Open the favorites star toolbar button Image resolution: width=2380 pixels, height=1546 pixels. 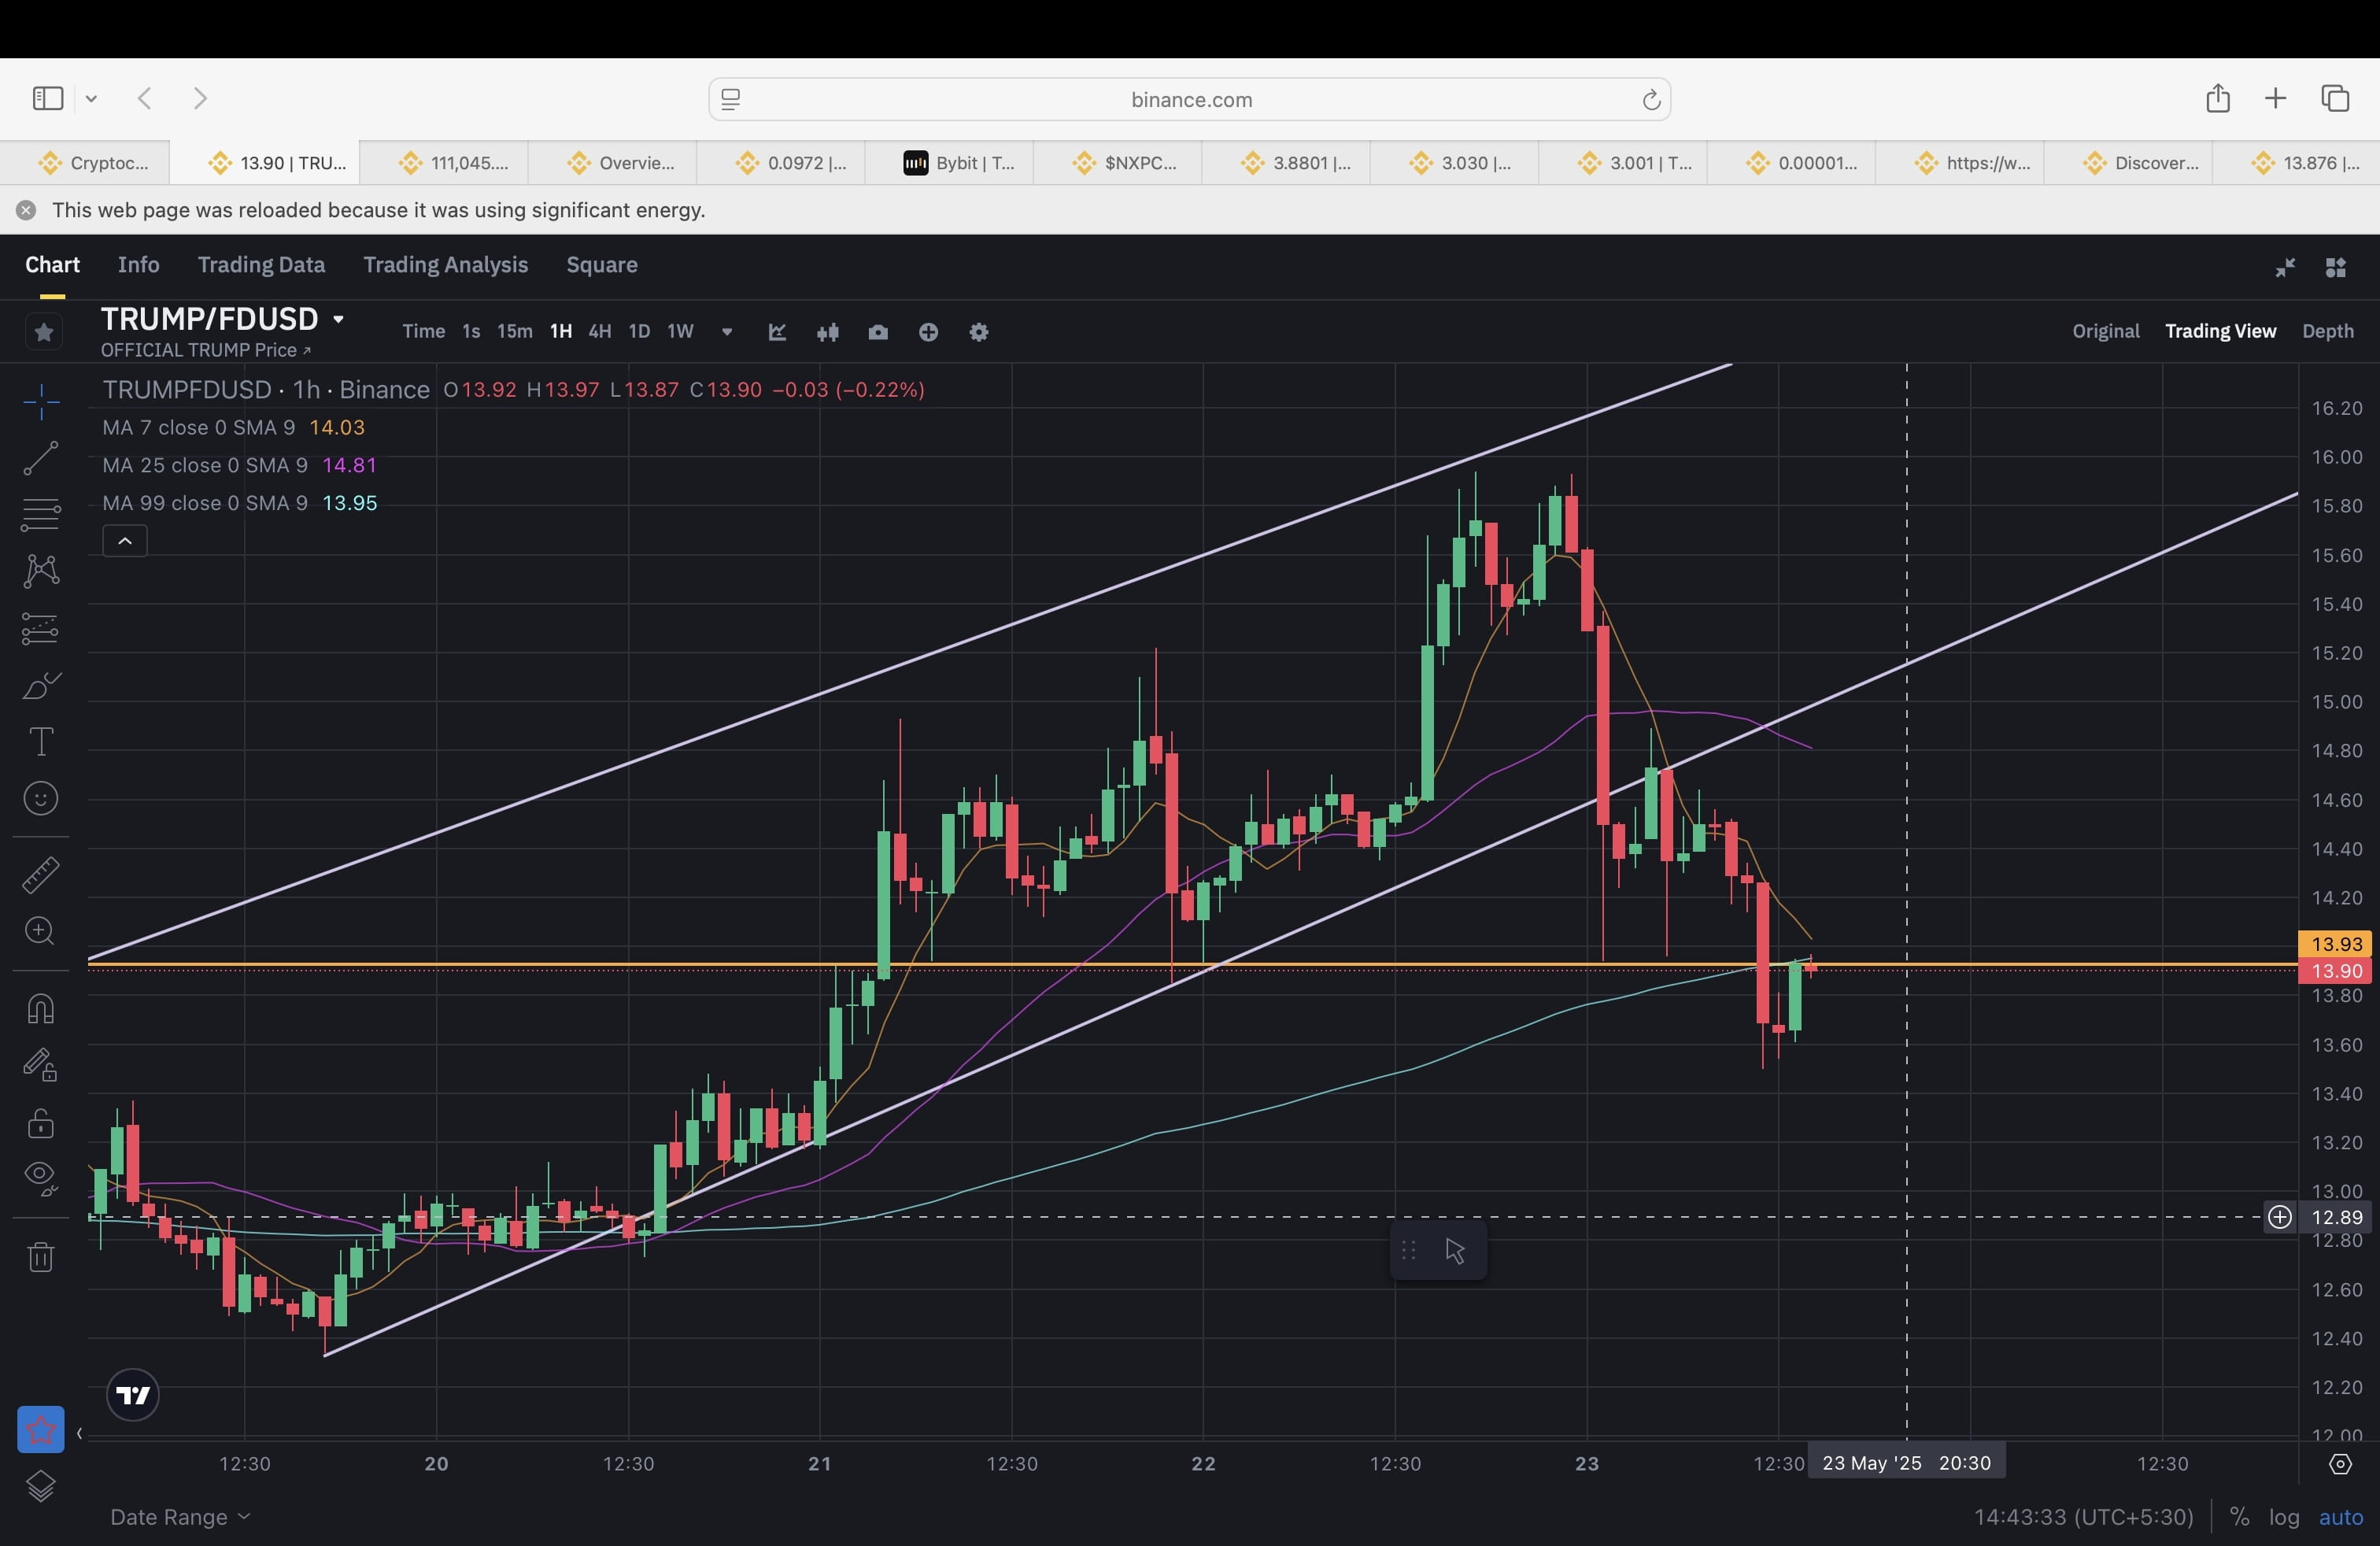[x=41, y=1429]
